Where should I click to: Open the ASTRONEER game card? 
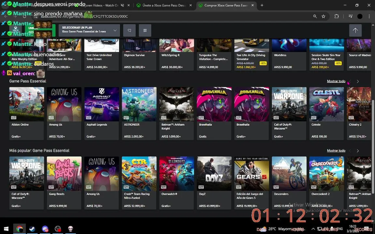[x=139, y=113]
